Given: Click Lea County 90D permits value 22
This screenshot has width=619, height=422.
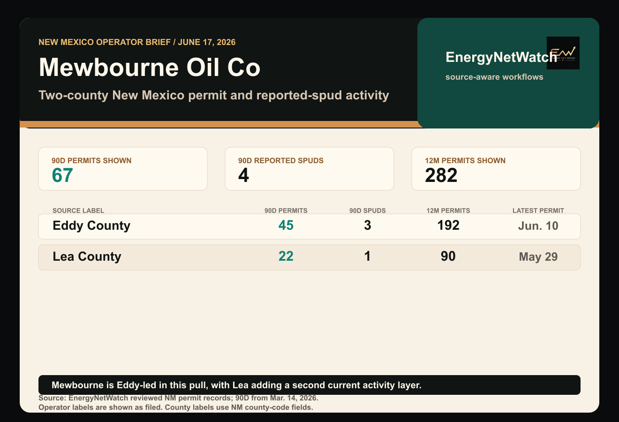Looking at the screenshot, I should point(286,256).
